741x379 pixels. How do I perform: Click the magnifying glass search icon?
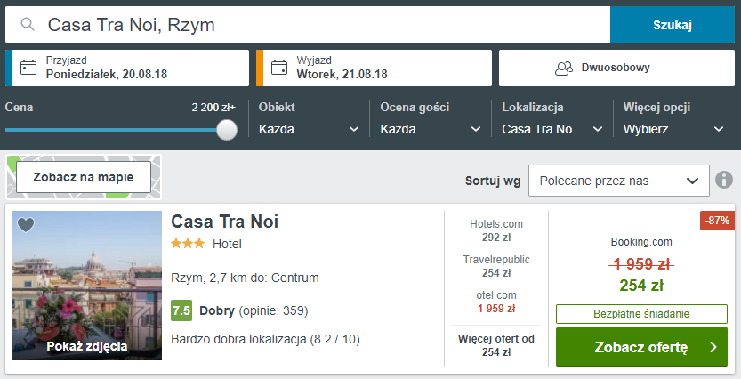coord(29,25)
